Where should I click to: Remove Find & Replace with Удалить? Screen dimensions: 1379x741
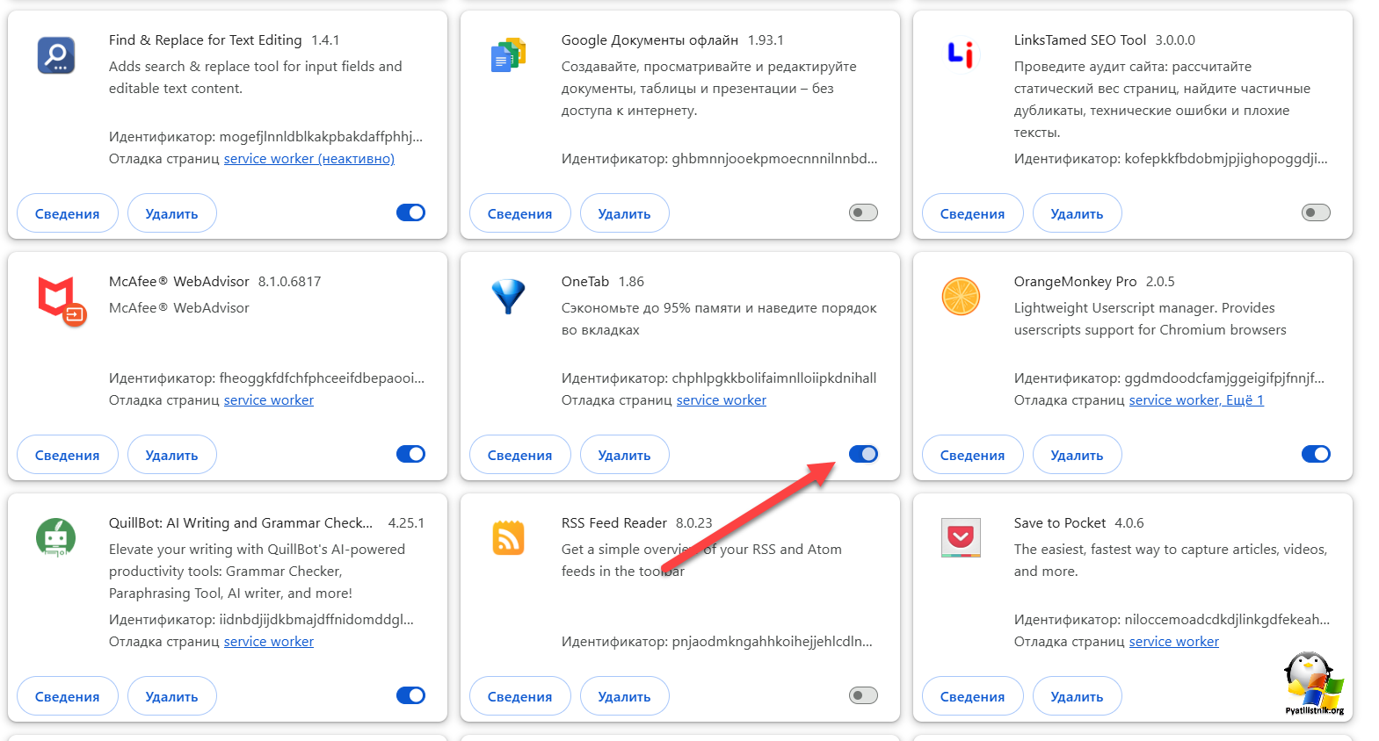point(172,213)
